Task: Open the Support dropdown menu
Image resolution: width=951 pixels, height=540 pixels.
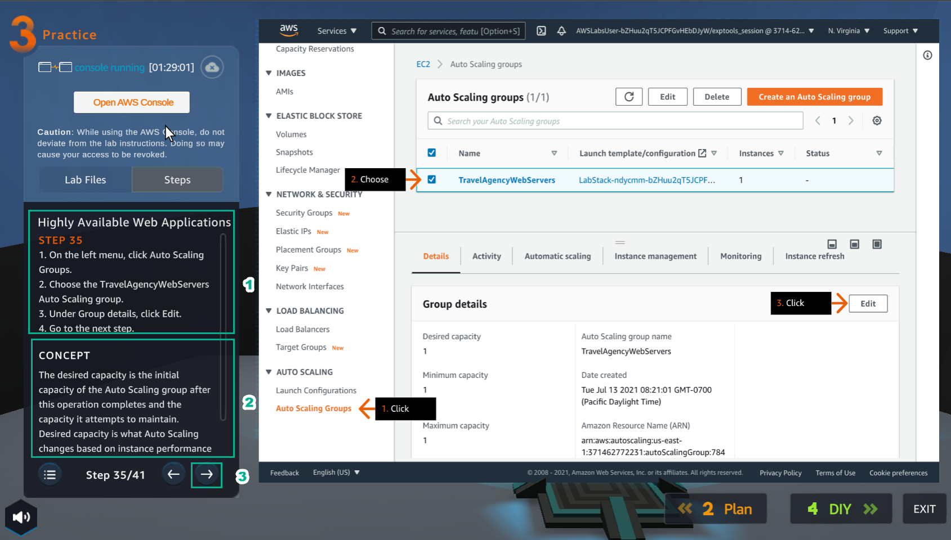Action: (x=900, y=31)
